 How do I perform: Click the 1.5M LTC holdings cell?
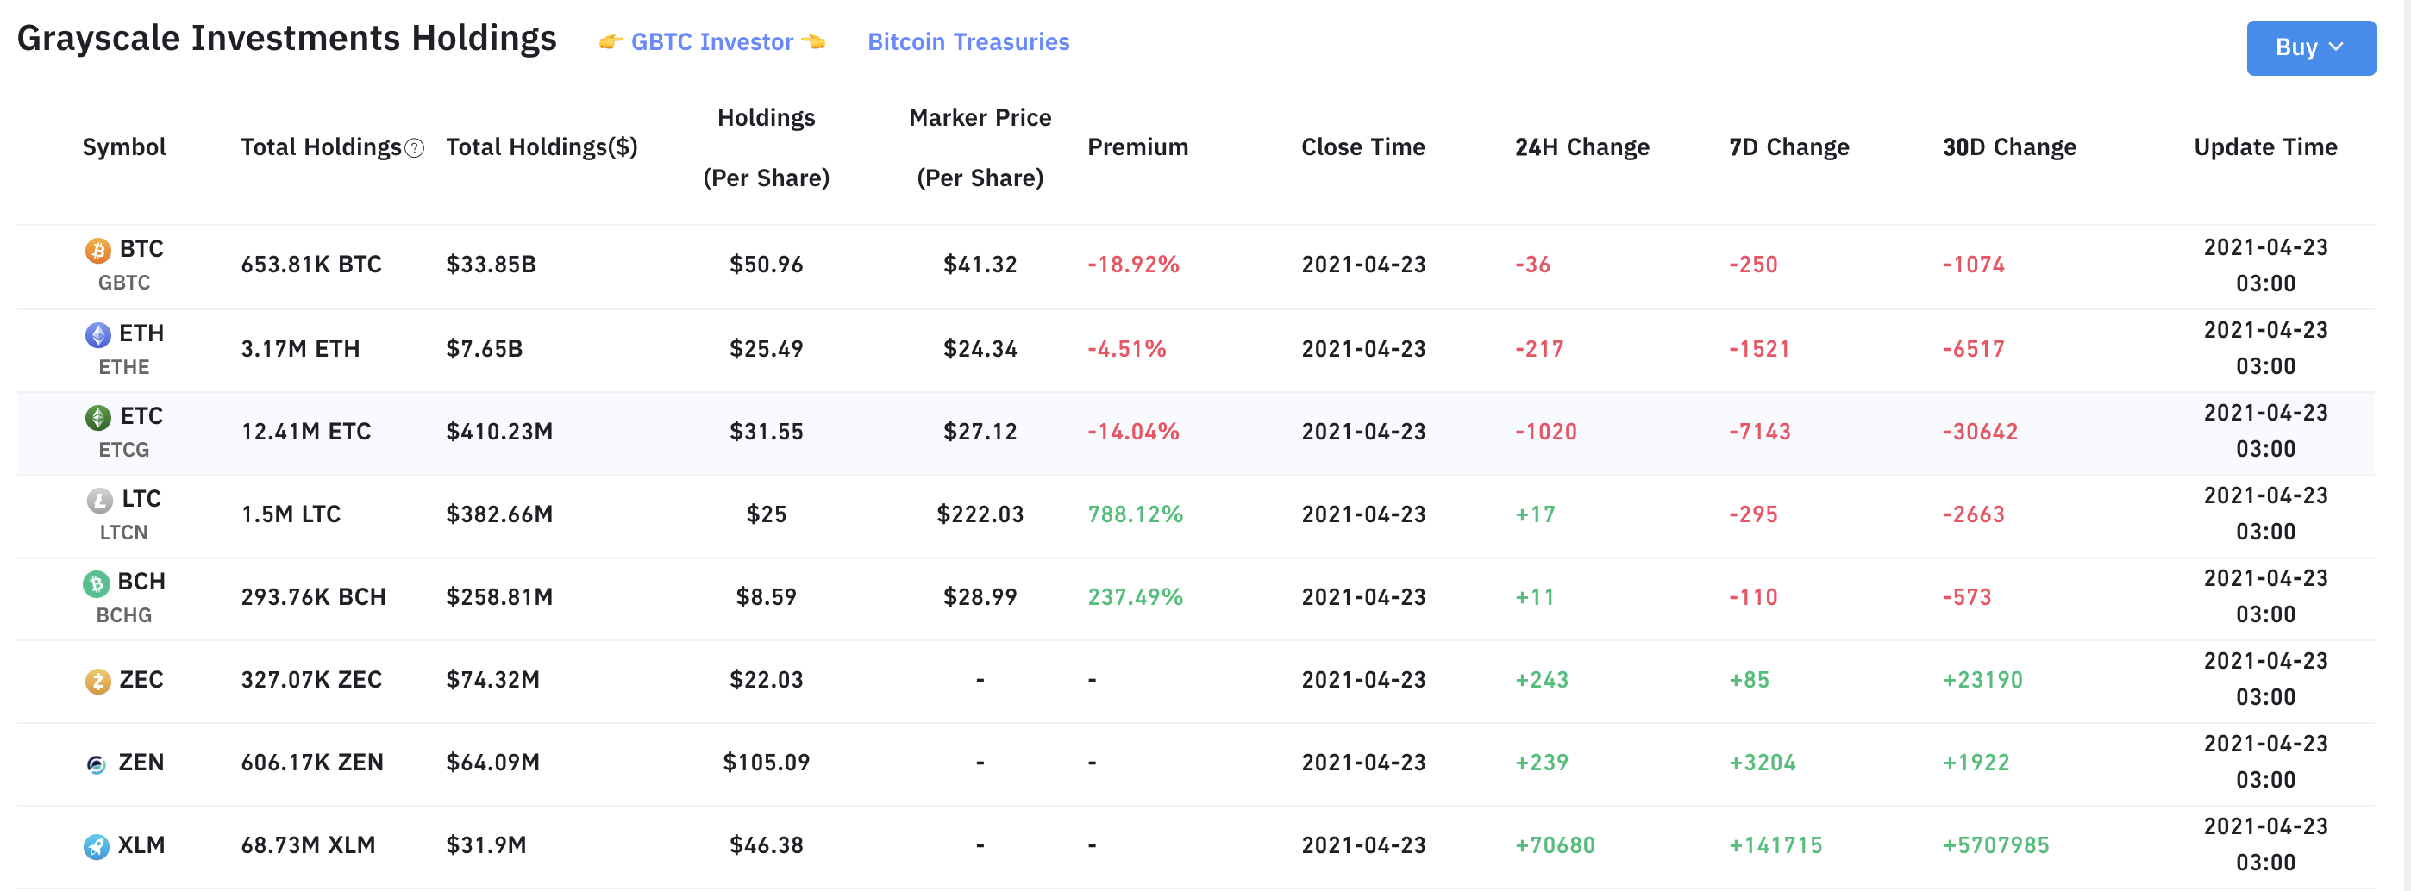(291, 514)
